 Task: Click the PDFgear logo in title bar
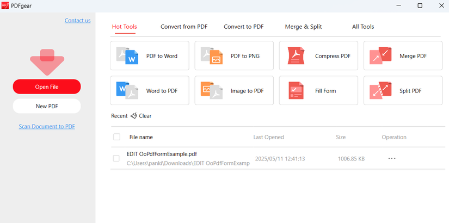coord(5,5)
